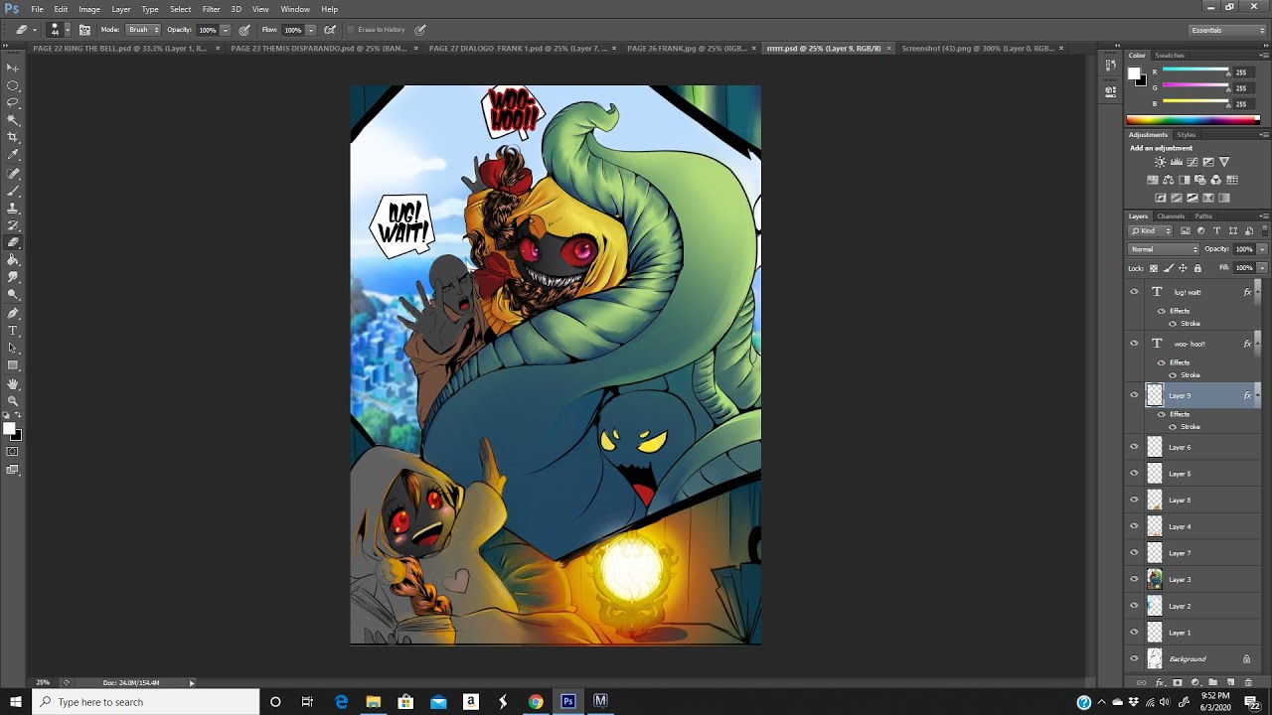This screenshot has width=1272, height=715.
Task: Click the lock transparent pixels icon
Action: 1154,268
